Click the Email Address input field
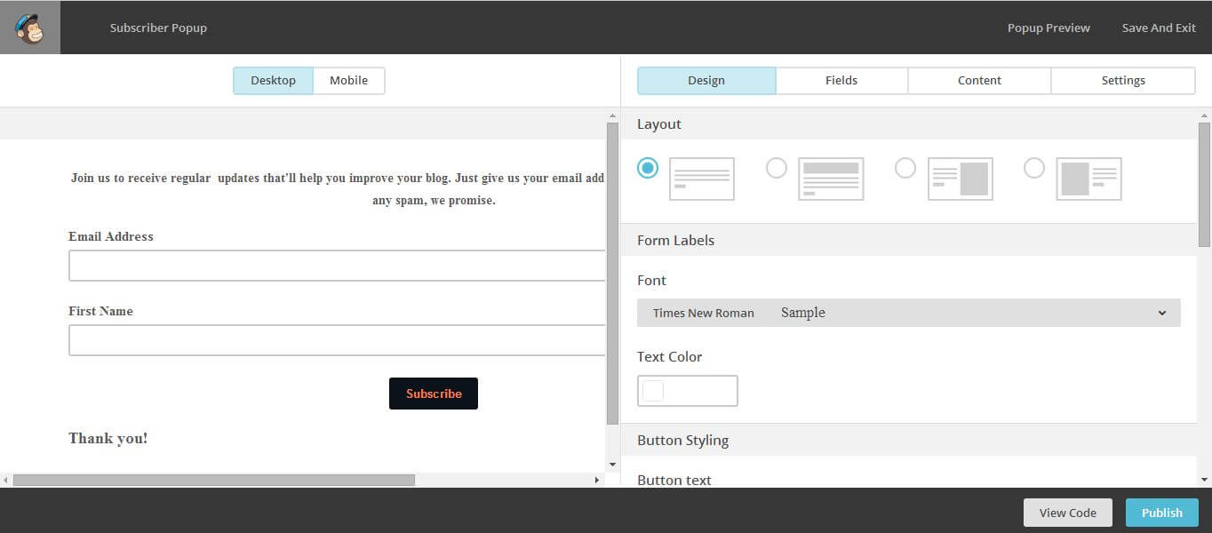This screenshot has height=533, width=1212. [338, 265]
